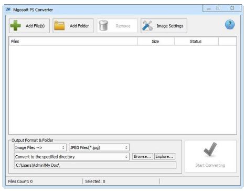
Task: Click the Output Format & Folder group label
Action: (33, 140)
